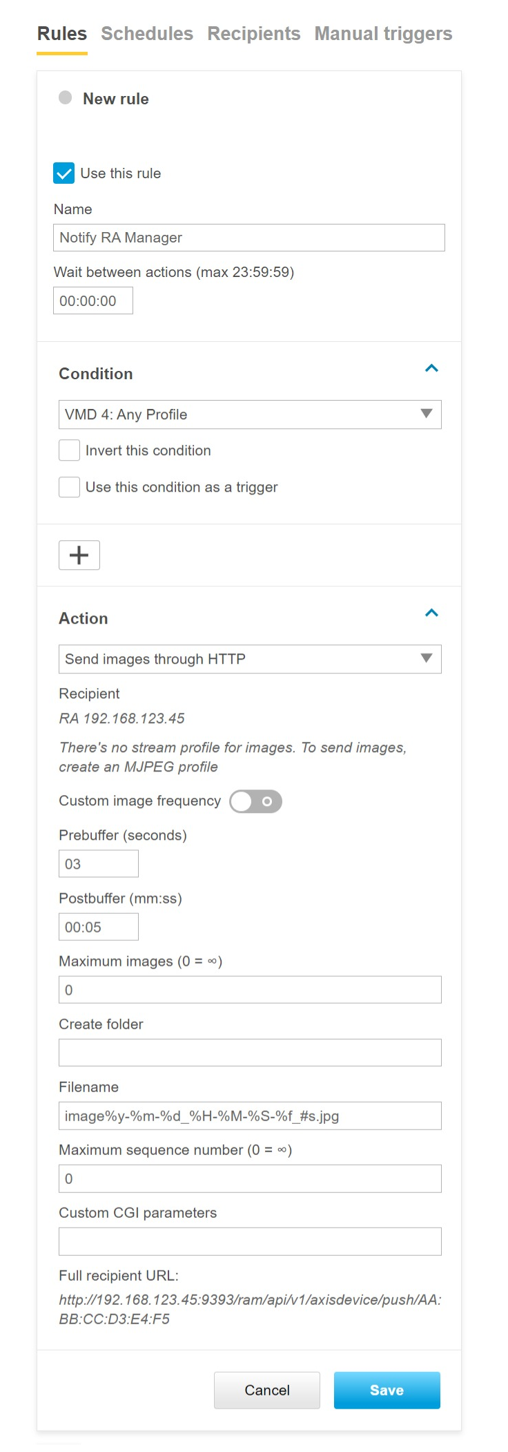Collapse the Action section chevron
Image resolution: width=508 pixels, height=1452 pixels.
[431, 613]
